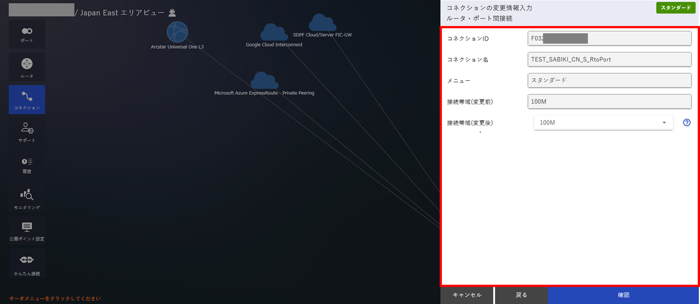The image size is (700, 304).
Task: Click the メニュー field showing スタンダード
Action: (x=609, y=80)
